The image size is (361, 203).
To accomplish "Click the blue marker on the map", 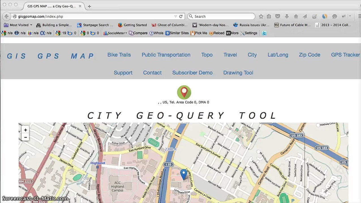I will (184, 174).
